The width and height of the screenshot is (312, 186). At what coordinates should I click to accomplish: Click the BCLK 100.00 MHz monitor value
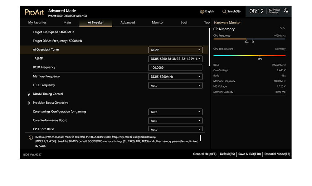(x=279, y=65)
